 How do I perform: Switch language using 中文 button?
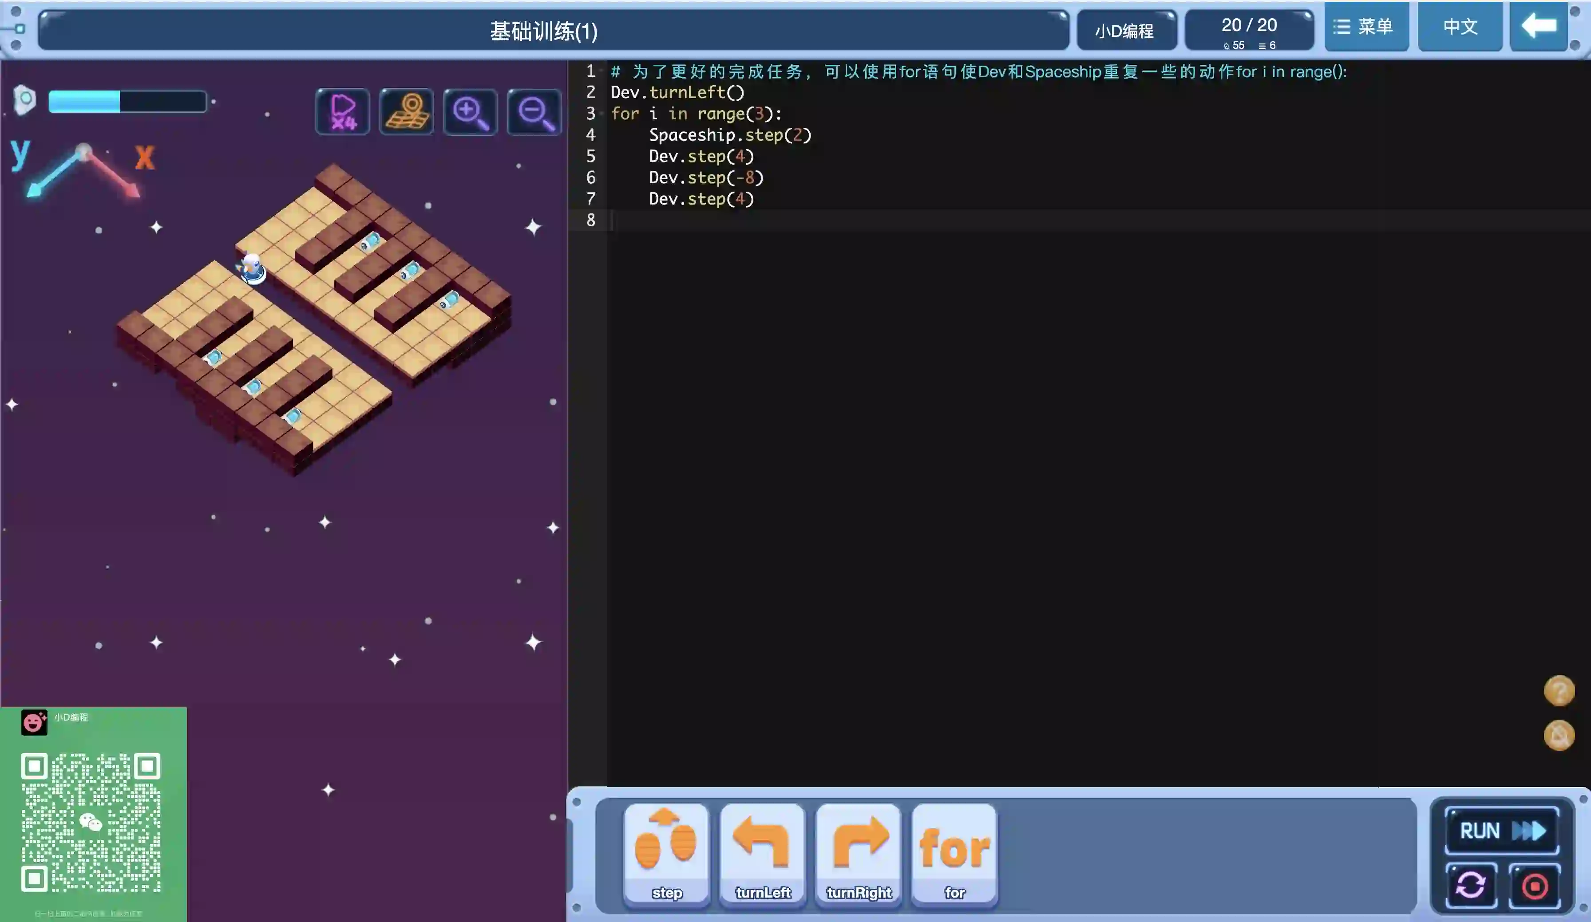pyautogui.click(x=1460, y=27)
